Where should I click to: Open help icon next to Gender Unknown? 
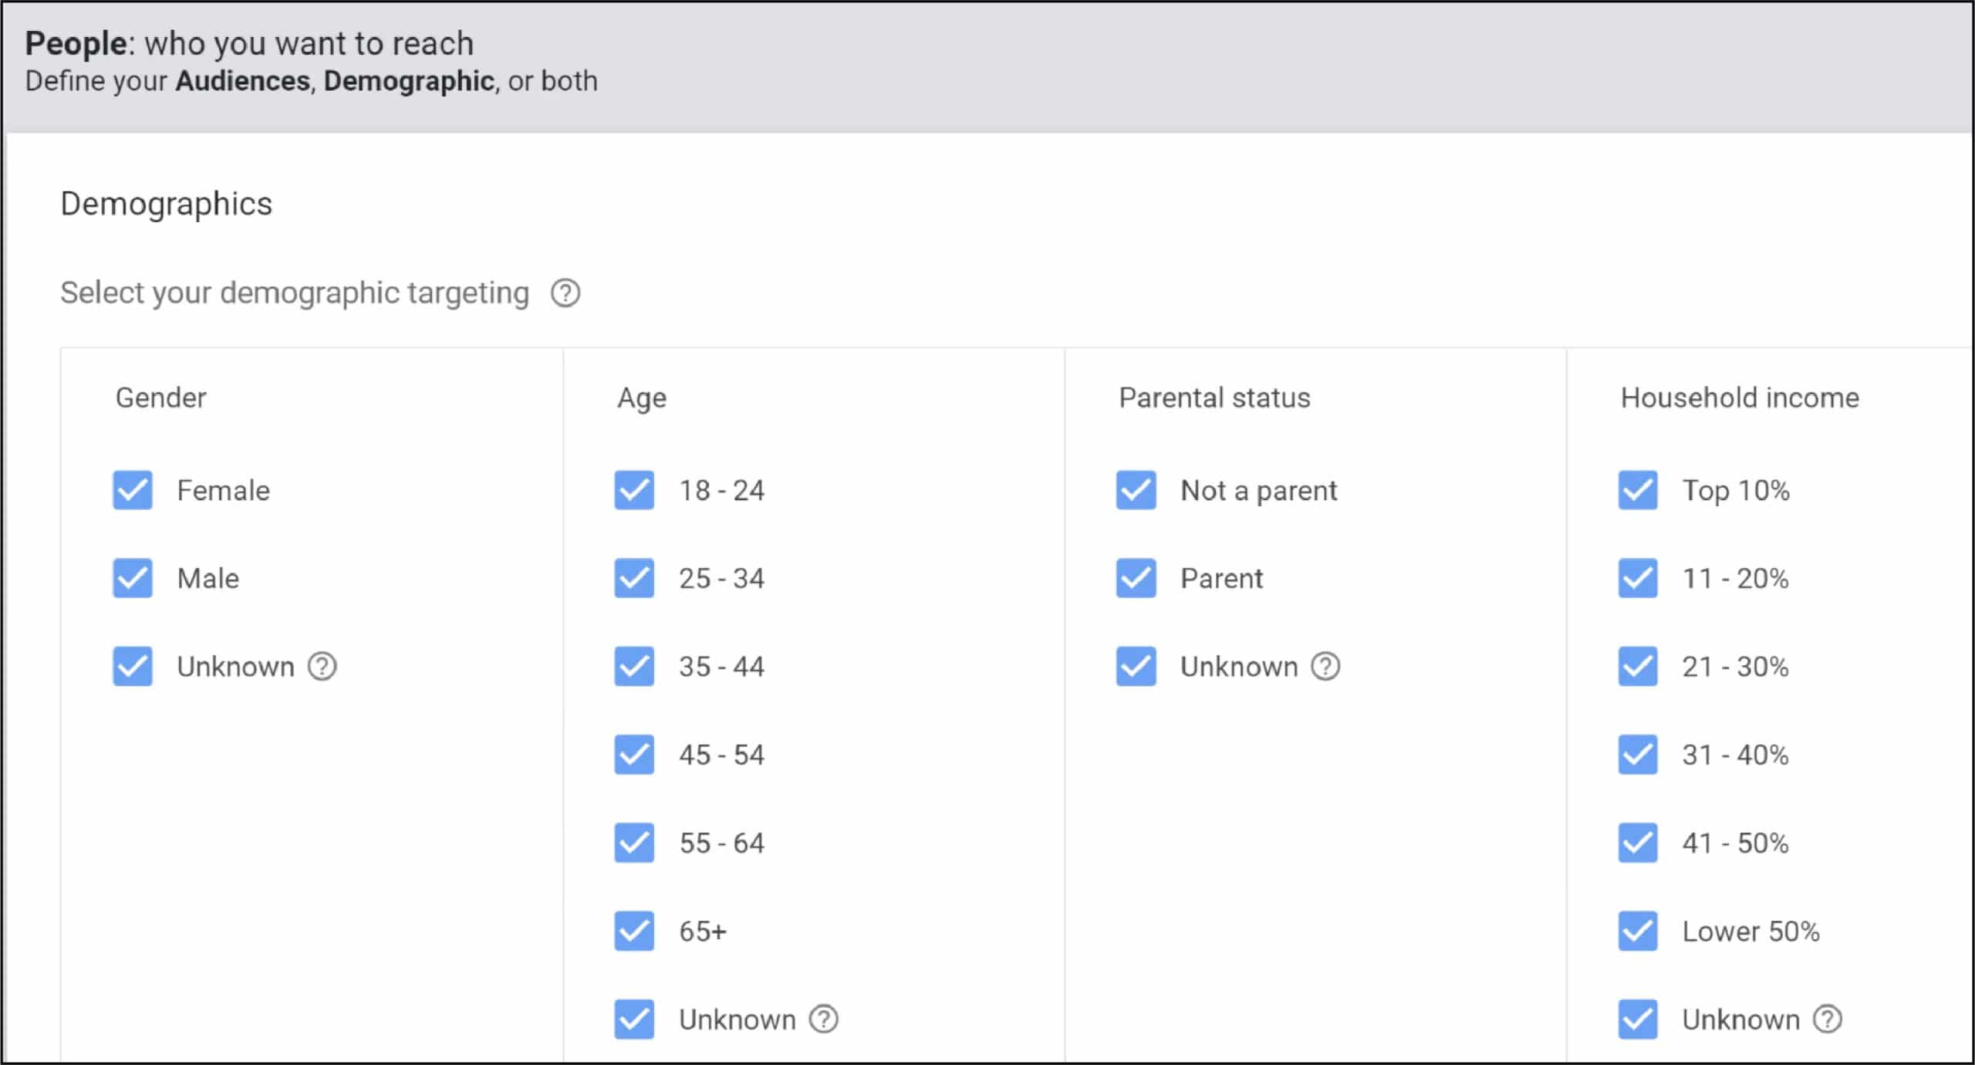tap(322, 666)
